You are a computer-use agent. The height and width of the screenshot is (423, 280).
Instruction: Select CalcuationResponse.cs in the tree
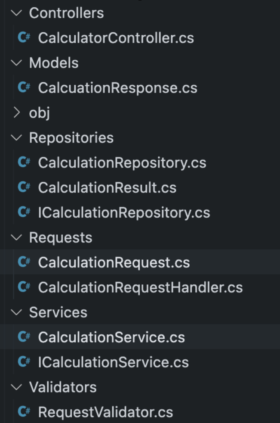[117, 88]
